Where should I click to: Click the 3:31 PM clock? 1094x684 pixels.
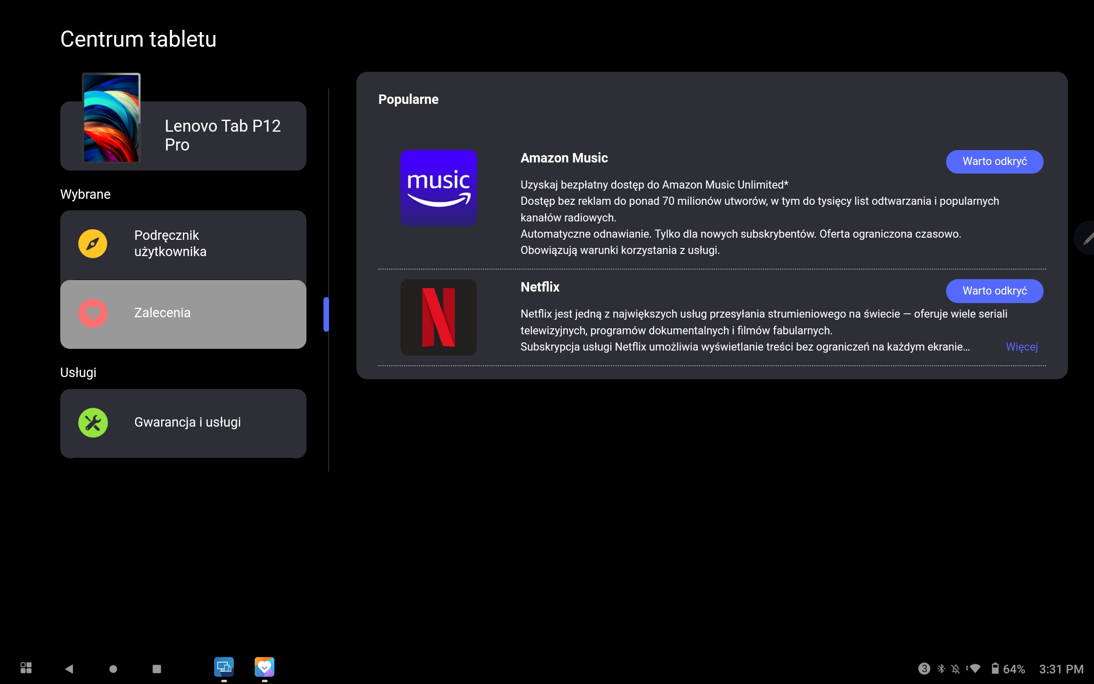(x=1061, y=669)
